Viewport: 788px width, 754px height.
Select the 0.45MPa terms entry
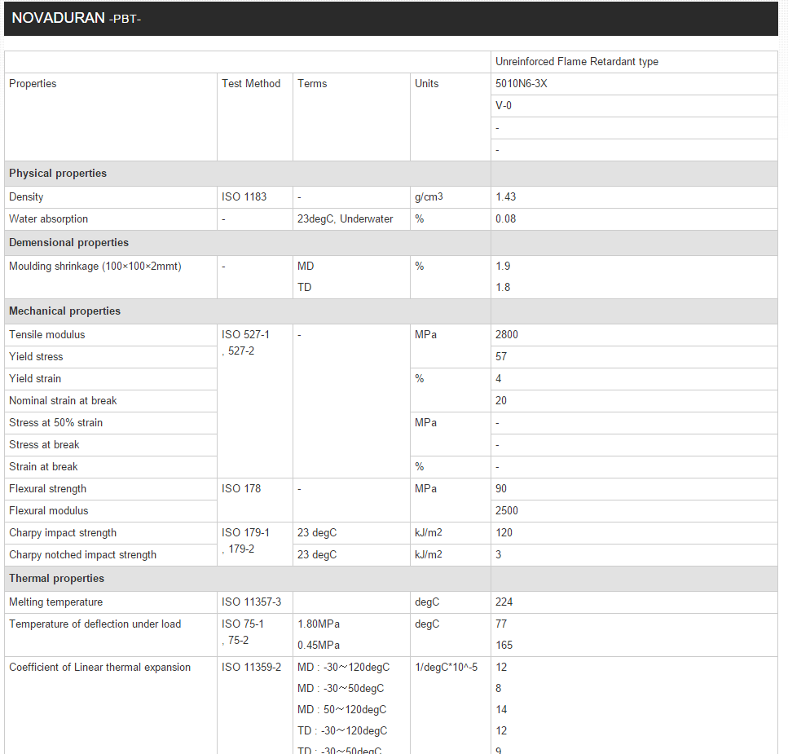point(318,645)
